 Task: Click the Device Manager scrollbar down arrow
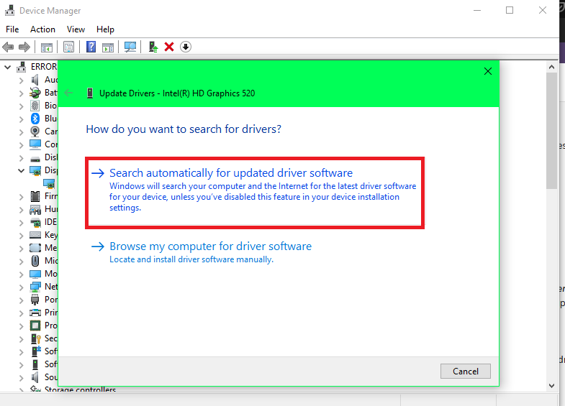click(551, 385)
